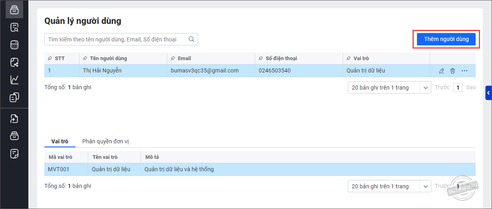Toggle the pin icon on Tên người dùng column
The image size is (492, 209).
(x=85, y=59)
